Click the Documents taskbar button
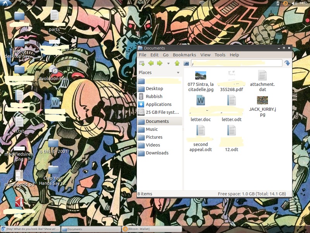This screenshot has width=310, height=233. point(91,229)
